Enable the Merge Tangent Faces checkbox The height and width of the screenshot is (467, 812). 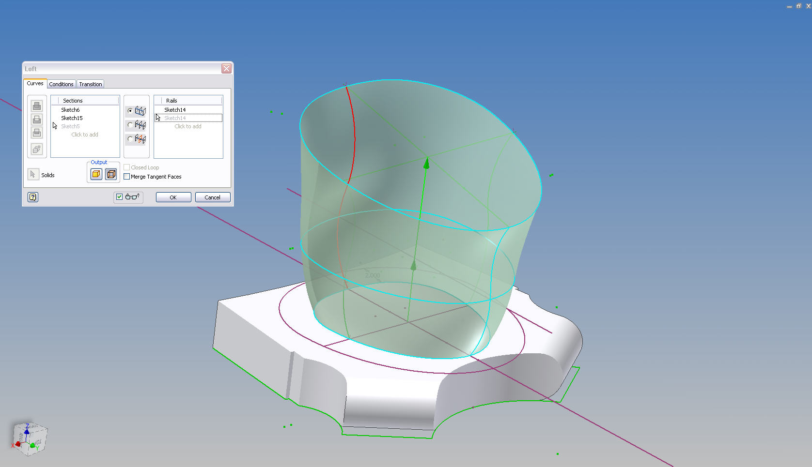(127, 177)
